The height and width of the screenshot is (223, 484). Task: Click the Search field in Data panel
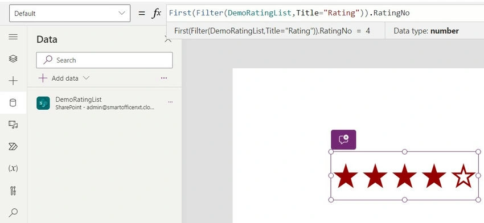[104, 60]
